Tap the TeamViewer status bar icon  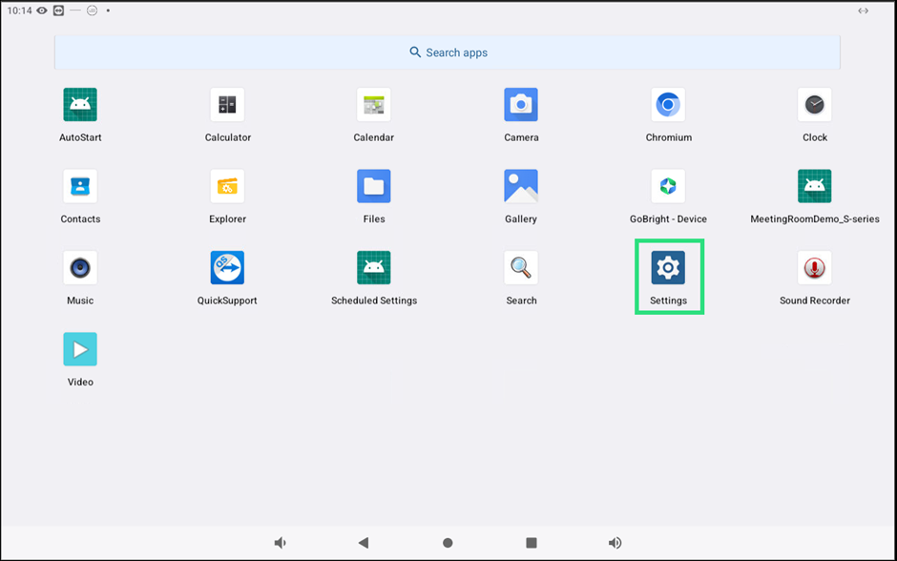pos(58,10)
